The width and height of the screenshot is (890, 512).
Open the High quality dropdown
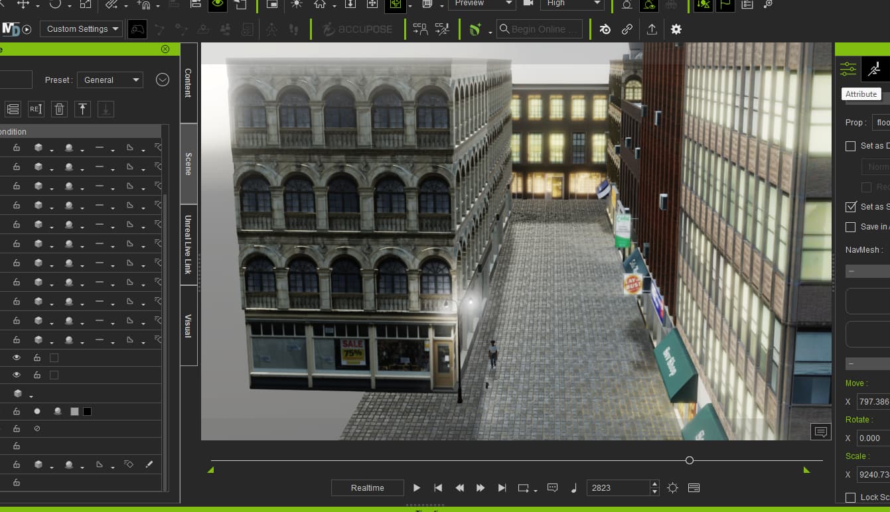point(572,3)
